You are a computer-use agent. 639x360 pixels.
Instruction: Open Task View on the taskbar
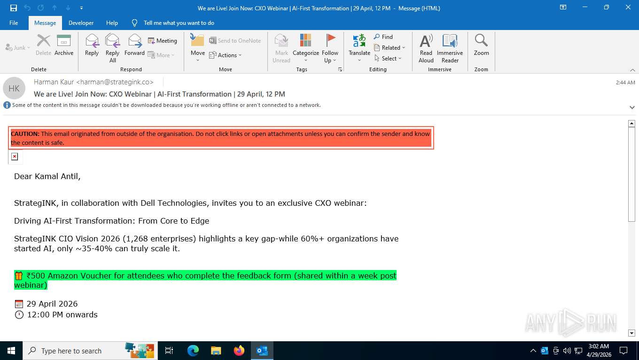(x=169, y=351)
